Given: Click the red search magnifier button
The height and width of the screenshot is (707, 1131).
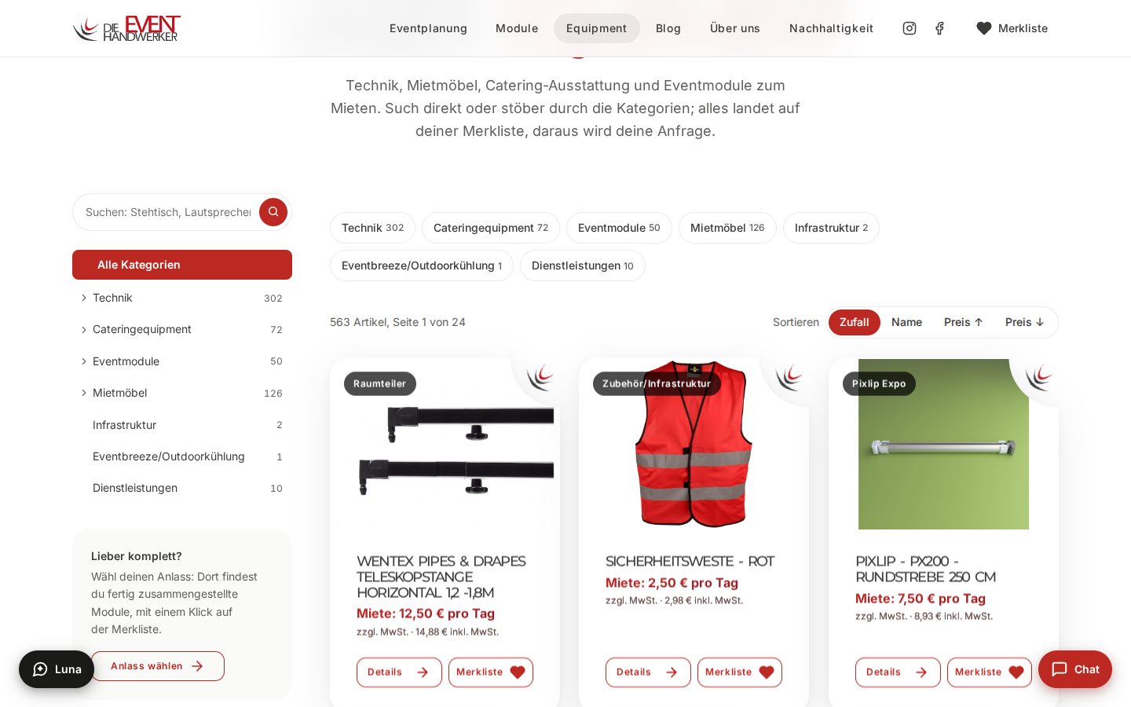Looking at the screenshot, I should coord(273,212).
